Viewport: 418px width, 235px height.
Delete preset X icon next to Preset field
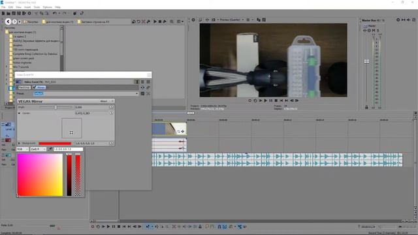[148, 93]
